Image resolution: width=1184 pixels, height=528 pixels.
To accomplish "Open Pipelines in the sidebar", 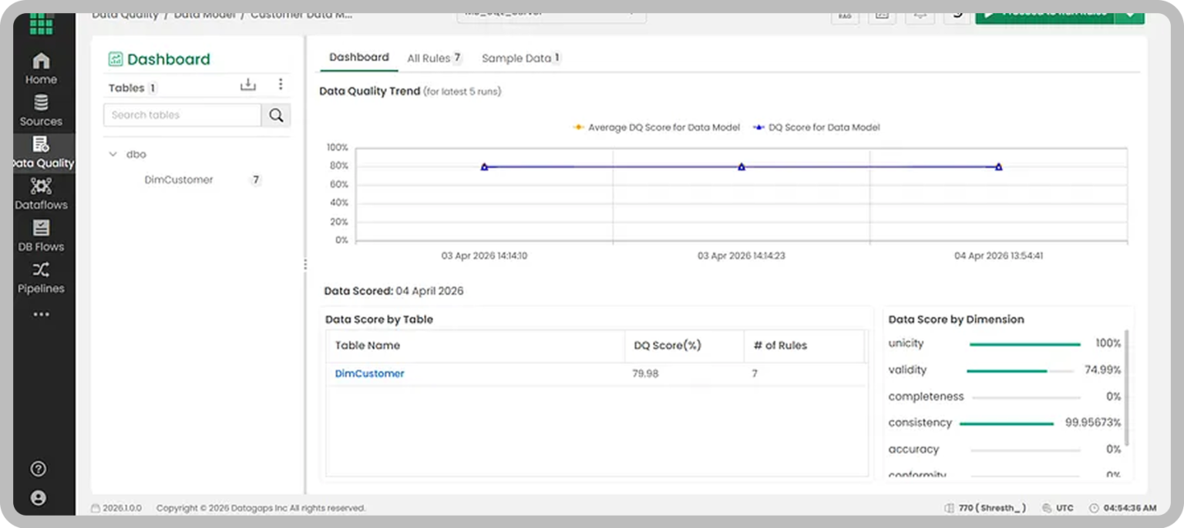I will (x=41, y=278).
